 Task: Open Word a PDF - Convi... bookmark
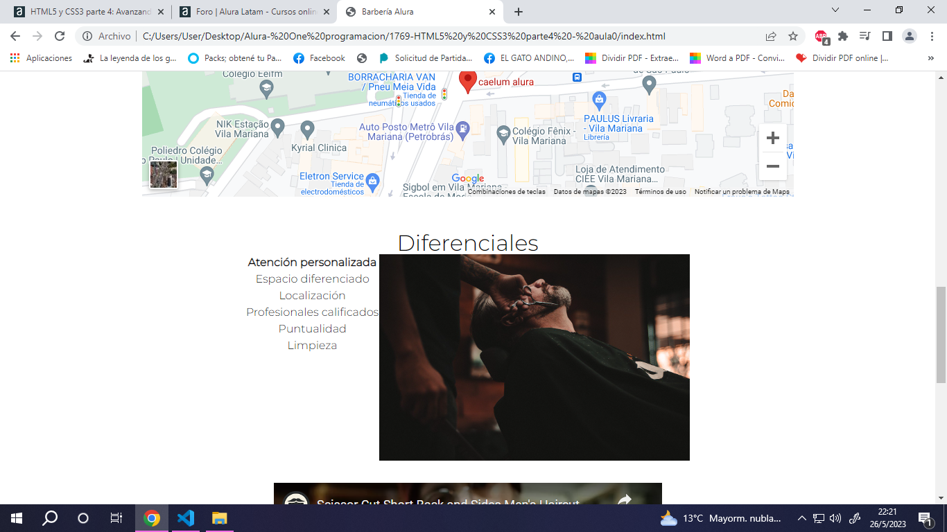click(737, 58)
